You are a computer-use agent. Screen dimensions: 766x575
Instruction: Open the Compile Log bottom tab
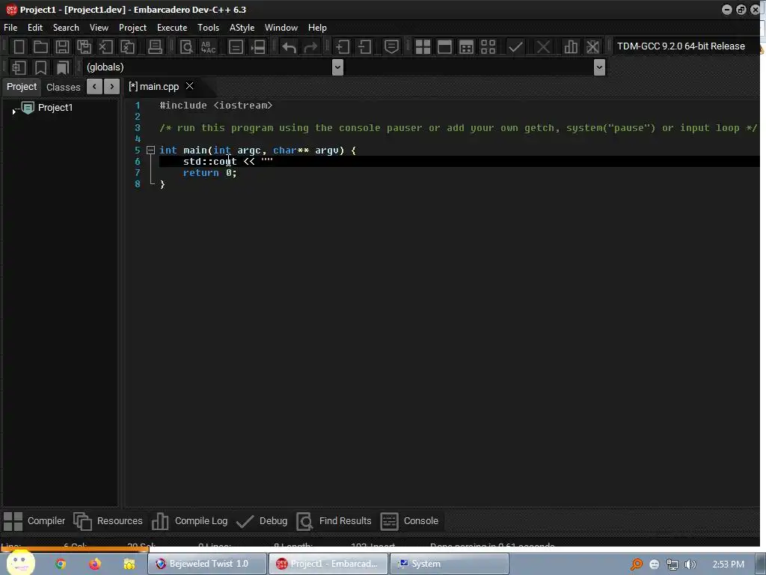[189, 521]
